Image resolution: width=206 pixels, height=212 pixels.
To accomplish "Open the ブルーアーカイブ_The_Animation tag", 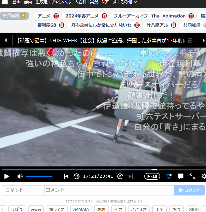I will click(149, 16).
